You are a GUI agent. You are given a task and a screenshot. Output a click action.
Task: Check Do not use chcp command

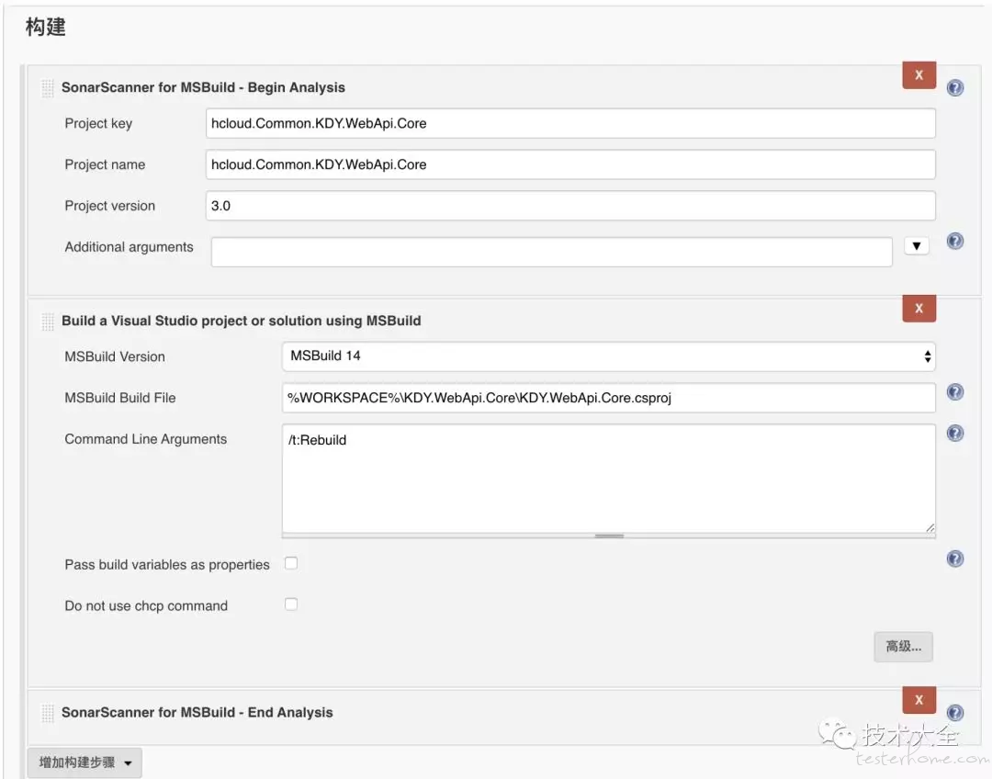pyautogui.click(x=291, y=604)
